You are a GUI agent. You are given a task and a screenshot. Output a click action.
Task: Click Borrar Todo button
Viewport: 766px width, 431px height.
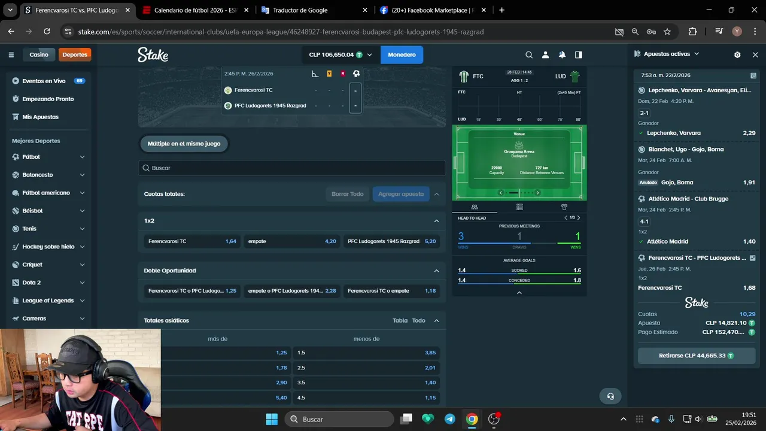pyautogui.click(x=348, y=194)
